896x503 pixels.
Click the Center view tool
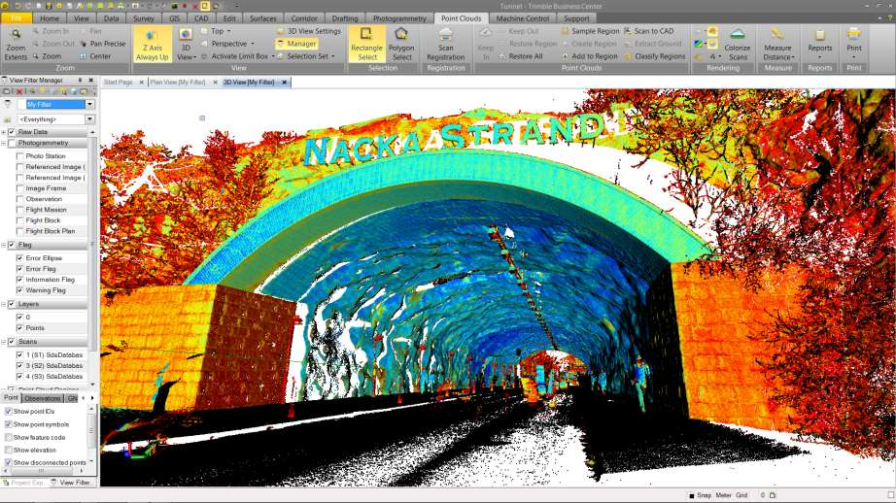pyautogui.click(x=95, y=56)
